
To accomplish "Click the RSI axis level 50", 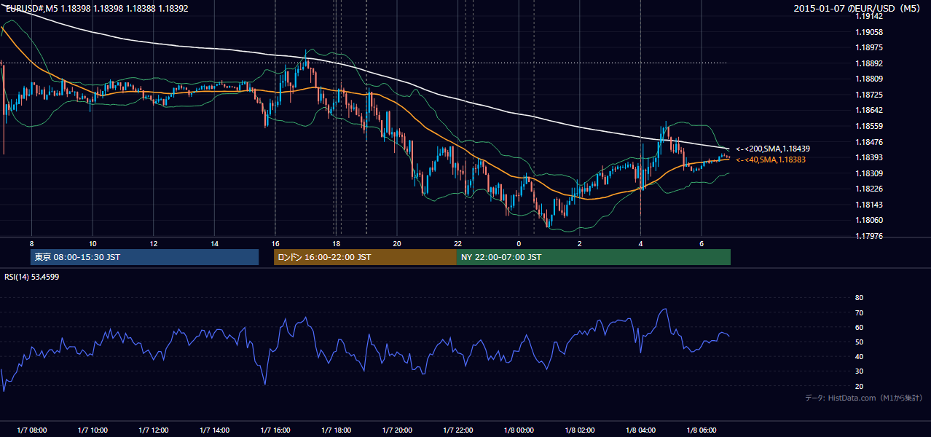I will click(859, 342).
